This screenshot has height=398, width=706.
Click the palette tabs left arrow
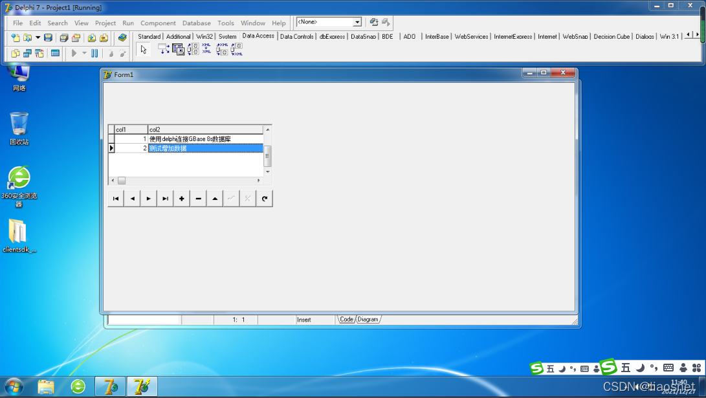coord(688,35)
